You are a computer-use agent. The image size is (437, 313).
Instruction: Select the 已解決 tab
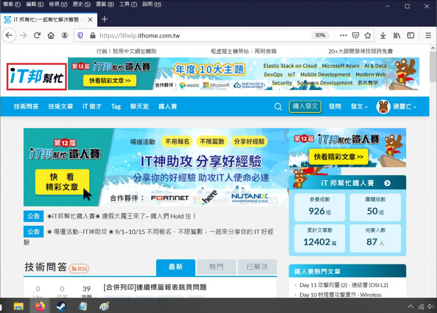(257, 267)
